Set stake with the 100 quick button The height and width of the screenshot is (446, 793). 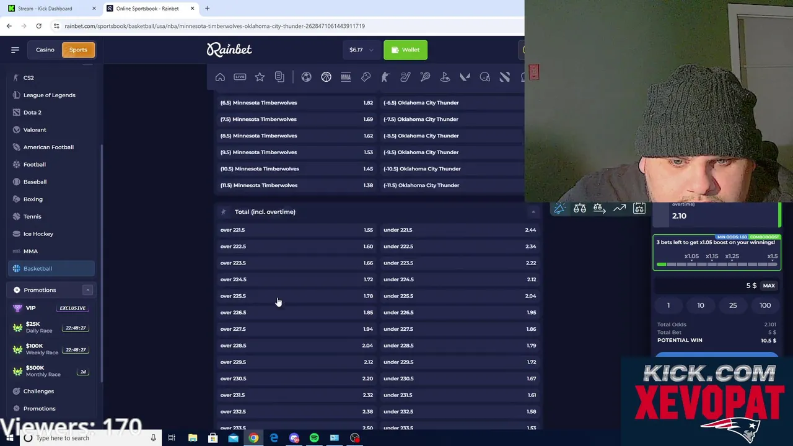765,305
